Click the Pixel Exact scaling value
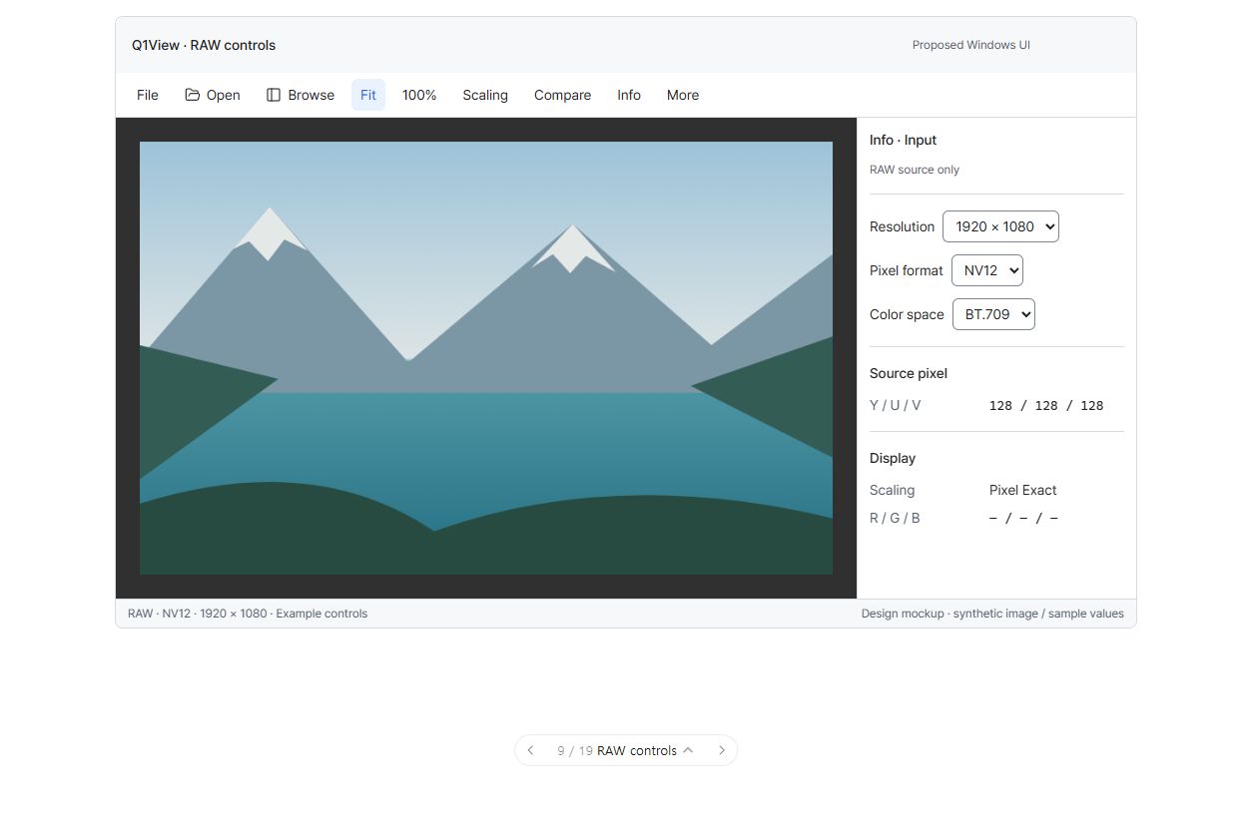Viewport: 1252px width, 826px height. (x=1022, y=490)
